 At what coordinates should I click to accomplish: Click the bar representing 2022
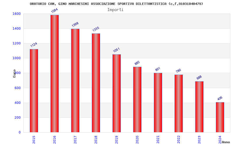pos(179,104)
